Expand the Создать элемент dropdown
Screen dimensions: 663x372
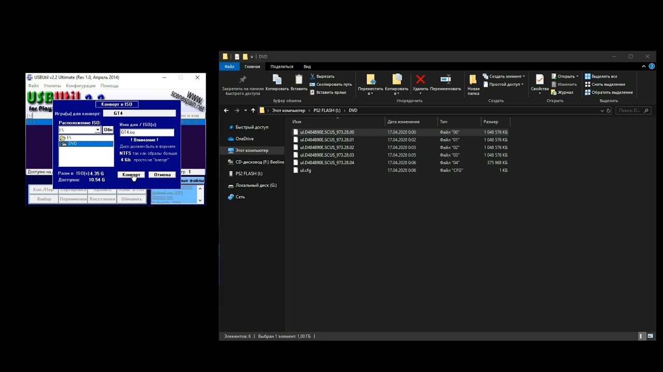point(524,76)
